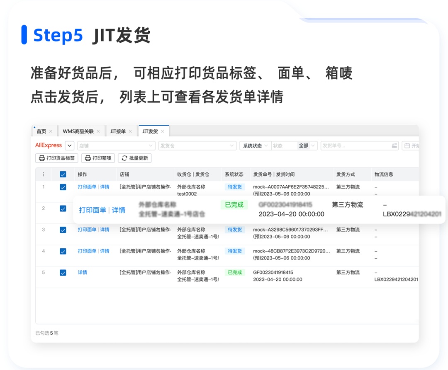Viewport: 448px width, 370px height.
Task: Click tracking number LBX0229421204201 in row 5
Action: pyautogui.click(x=396, y=280)
